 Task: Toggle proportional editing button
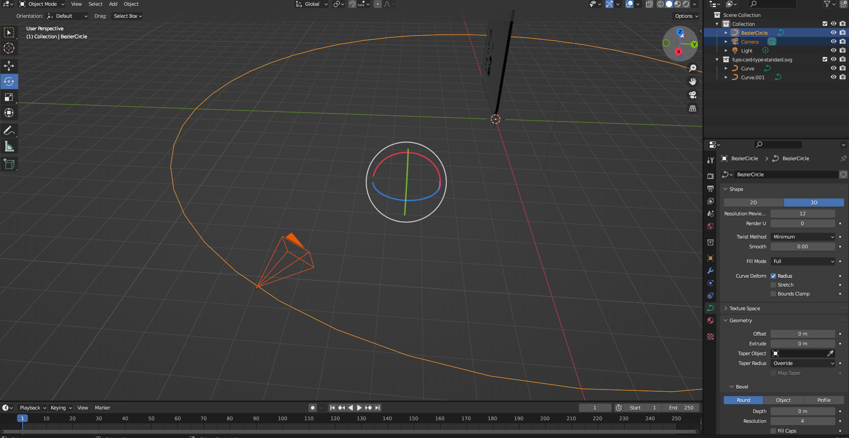click(378, 4)
